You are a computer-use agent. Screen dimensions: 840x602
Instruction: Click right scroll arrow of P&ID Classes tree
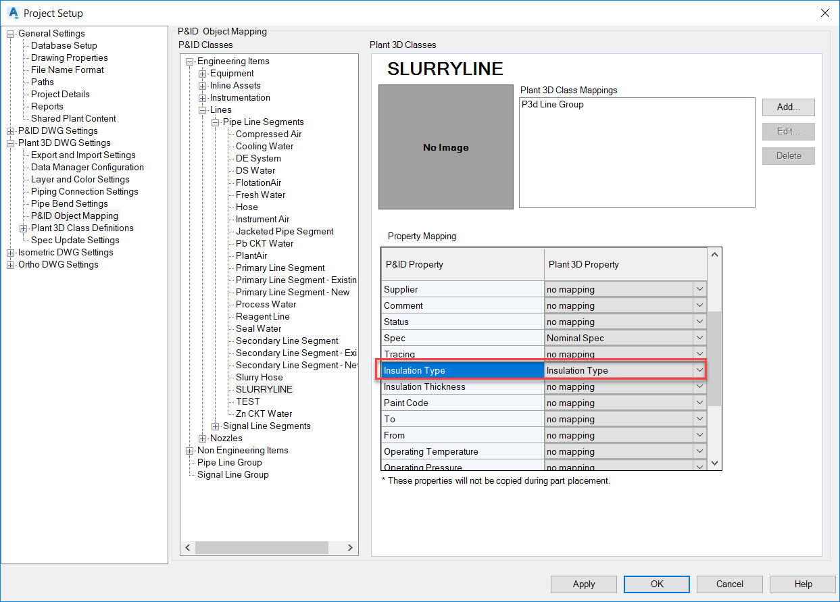(350, 548)
